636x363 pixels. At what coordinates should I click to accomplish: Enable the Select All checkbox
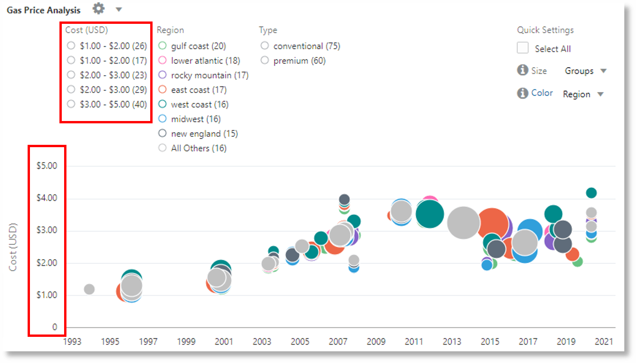pos(522,48)
